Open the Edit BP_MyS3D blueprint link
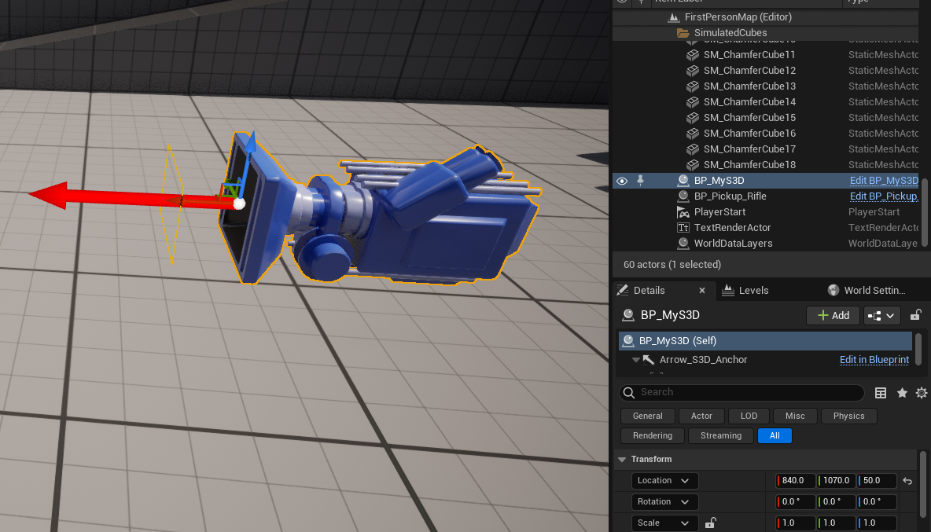 click(884, 180)
